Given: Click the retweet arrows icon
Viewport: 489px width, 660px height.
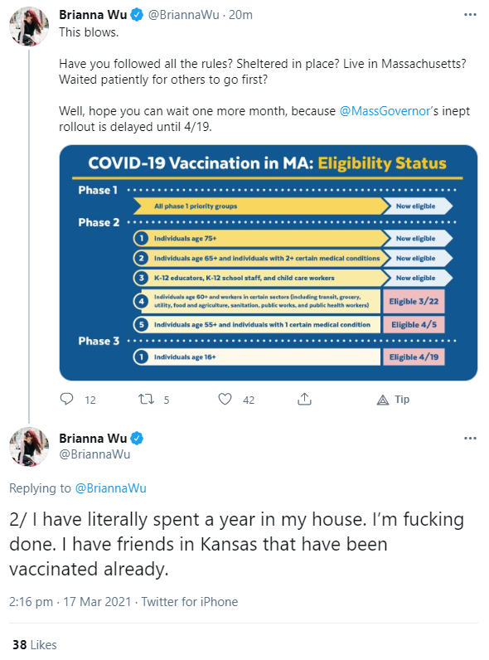Looking at the screenshot, I should click(146, 399).
